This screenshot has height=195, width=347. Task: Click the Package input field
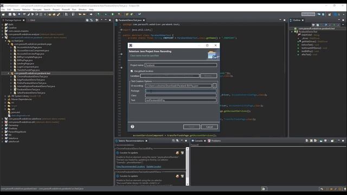pos(181,90)
